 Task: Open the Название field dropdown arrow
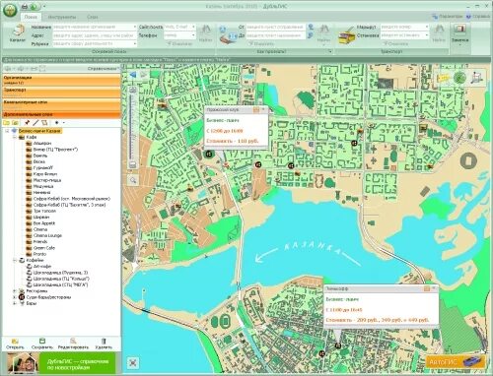(134, 27)
